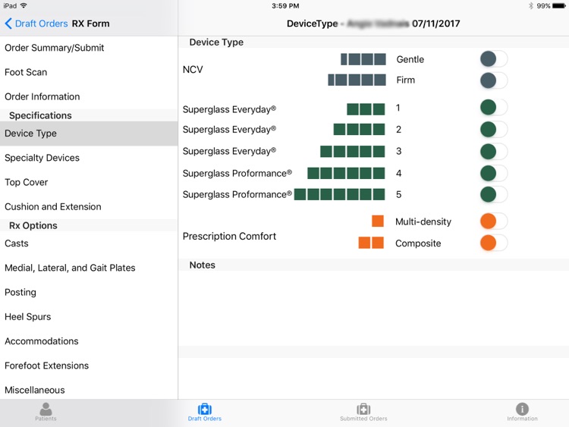Click the NCV Firm stiffness bar

[357, 80]
